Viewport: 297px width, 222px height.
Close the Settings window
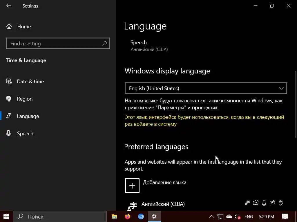pyautogui.click(x=289, y=6)
